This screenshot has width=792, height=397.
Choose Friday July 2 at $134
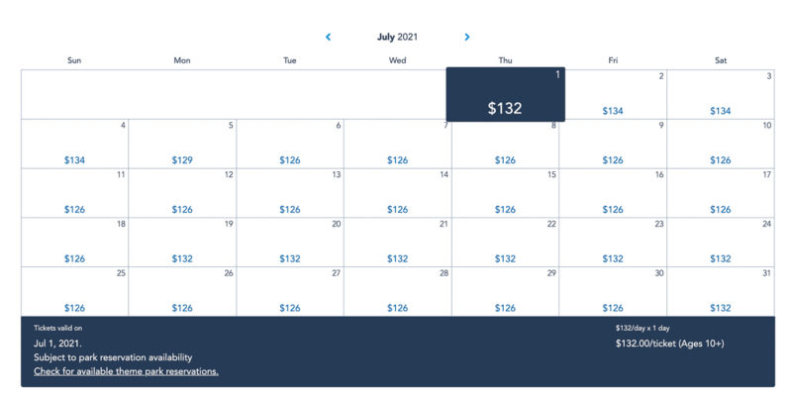tap(613, 94)
